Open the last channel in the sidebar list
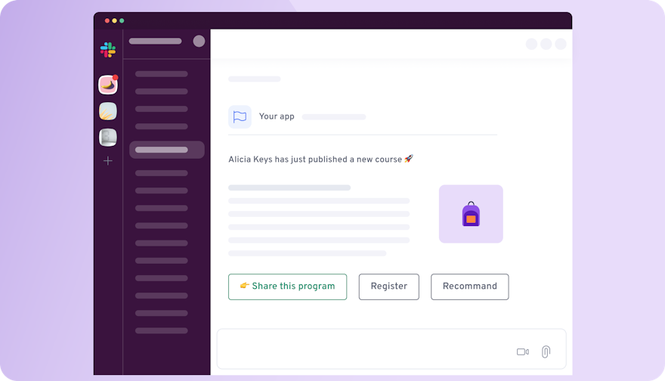 pos(161,330)
